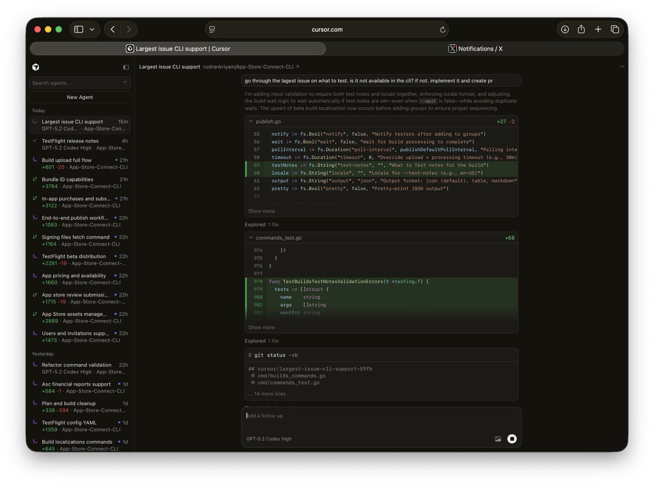Collapse the publish.go diff block
The height and width of the screenshot is (486, 654).
[251, 121]
